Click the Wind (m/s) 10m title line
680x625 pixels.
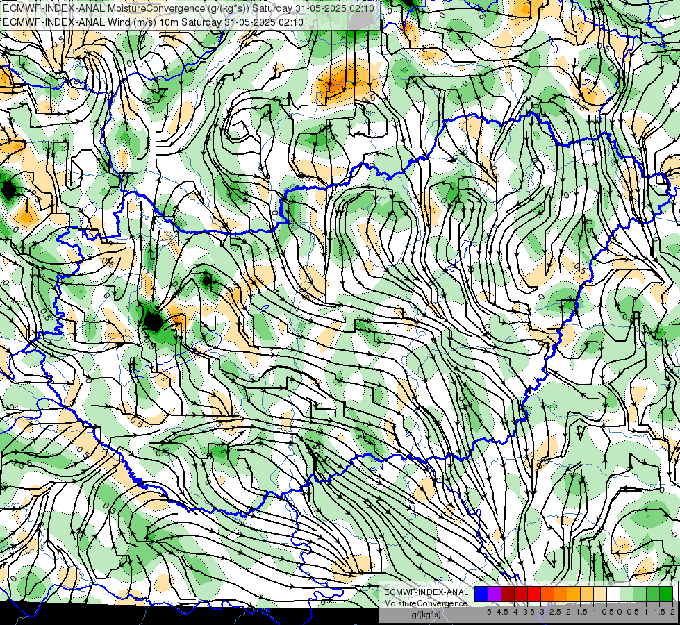tap(153, 22)
